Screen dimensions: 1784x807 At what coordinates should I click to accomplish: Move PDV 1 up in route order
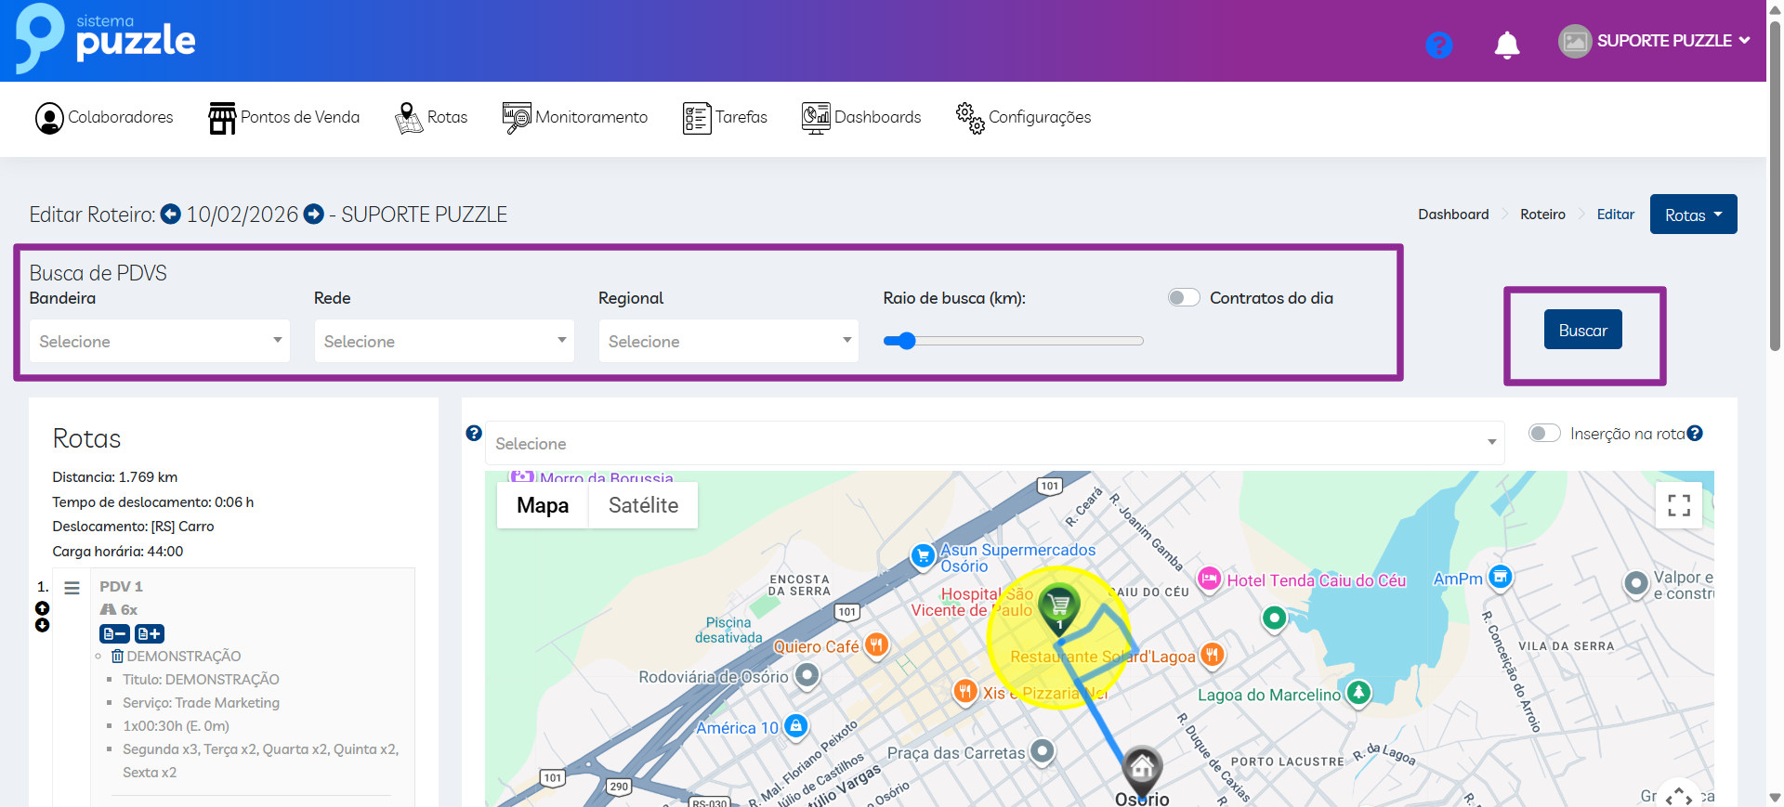click(x=42, y=608)
